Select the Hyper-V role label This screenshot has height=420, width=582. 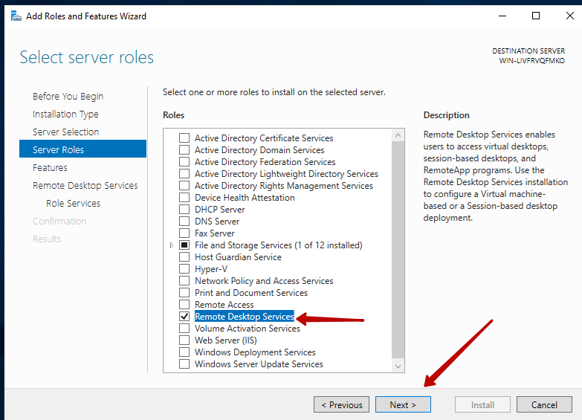(211, 269)
